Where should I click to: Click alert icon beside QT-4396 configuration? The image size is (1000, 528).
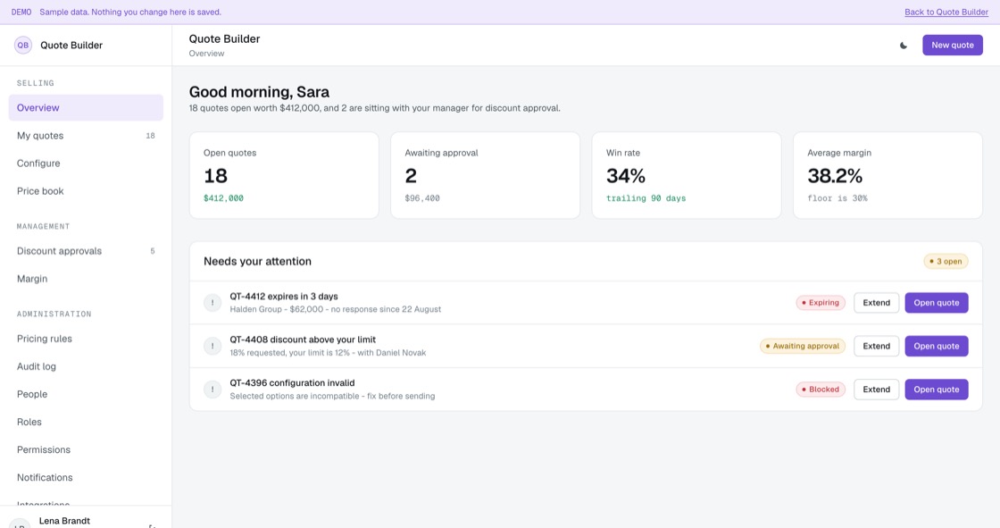212,390
